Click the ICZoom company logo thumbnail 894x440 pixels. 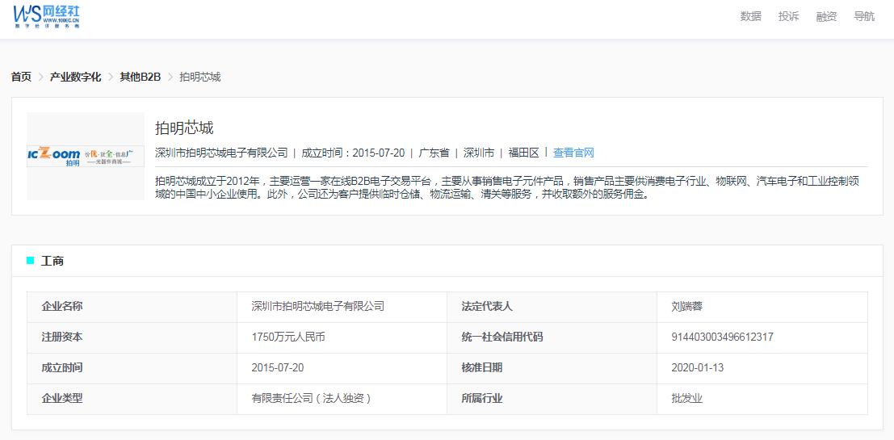pyautogui.click(x=86, y=156)
